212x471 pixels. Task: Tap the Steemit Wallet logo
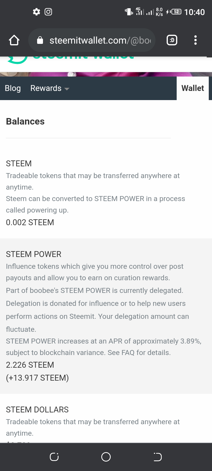point(71,59)
